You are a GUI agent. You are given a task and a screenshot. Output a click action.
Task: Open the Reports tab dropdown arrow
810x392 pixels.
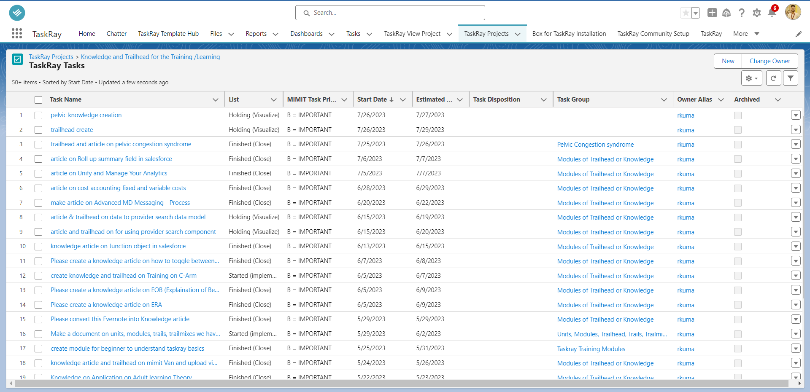click(x=275, y=34)
